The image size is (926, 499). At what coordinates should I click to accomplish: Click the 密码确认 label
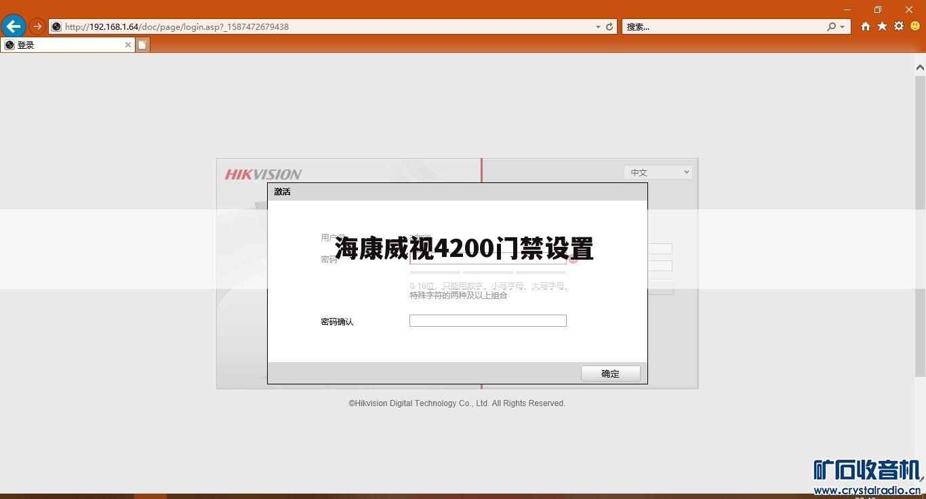click(337, 321)
